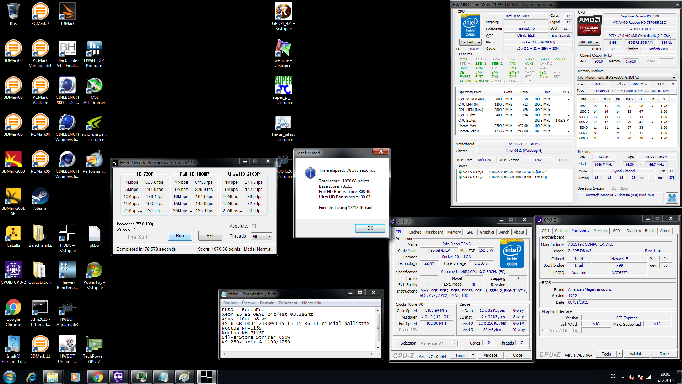Viewport: 682px width, 384px height.
Task: Open the CPU #0 selector in HWiNFO64
Action: [470, 42]
